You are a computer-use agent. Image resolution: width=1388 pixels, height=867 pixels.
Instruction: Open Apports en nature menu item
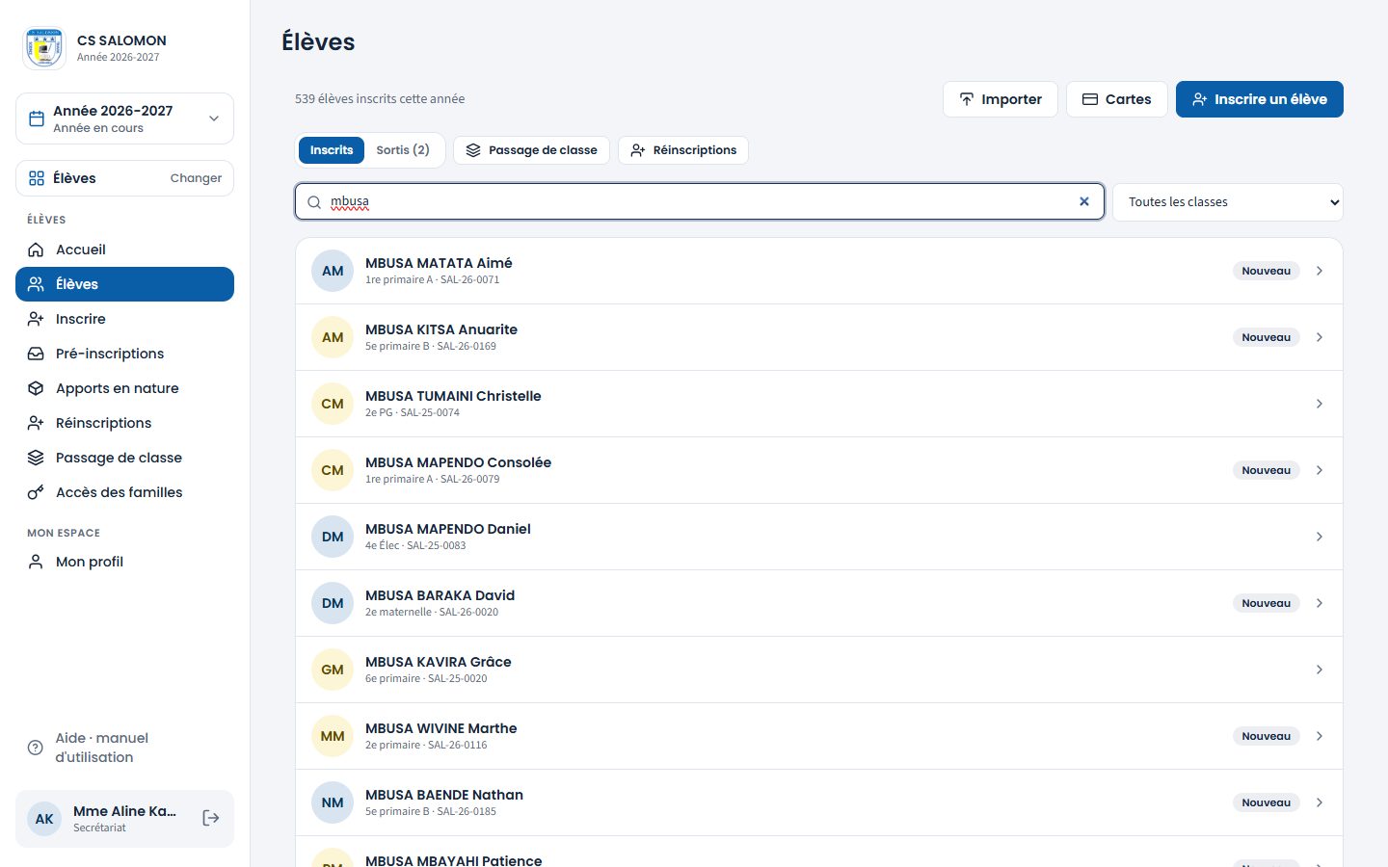click(x=125, y=388)
